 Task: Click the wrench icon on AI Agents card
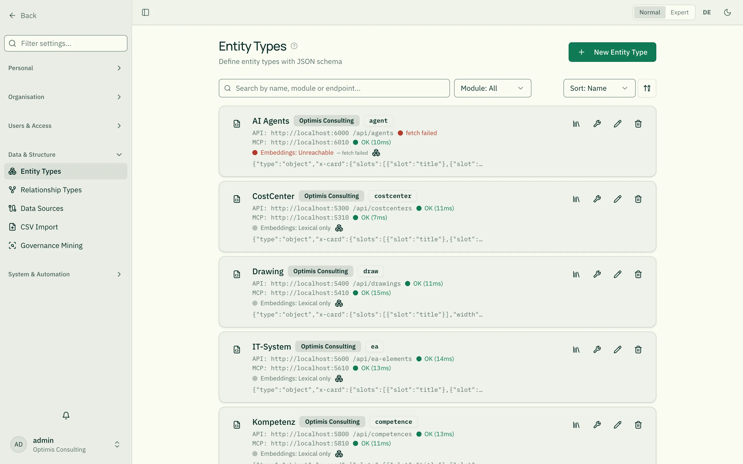[597, 124]
